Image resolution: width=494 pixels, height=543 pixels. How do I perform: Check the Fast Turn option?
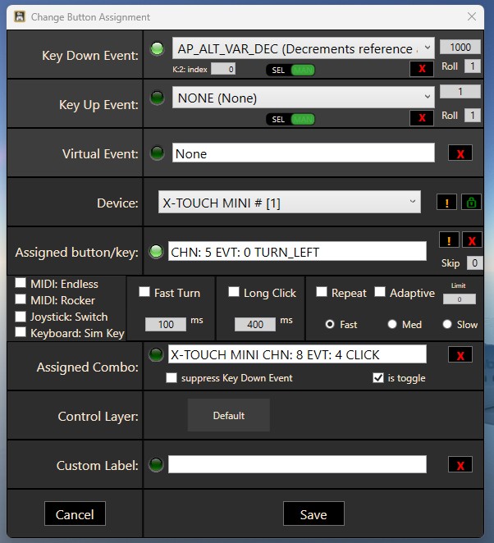click(144, 292)
